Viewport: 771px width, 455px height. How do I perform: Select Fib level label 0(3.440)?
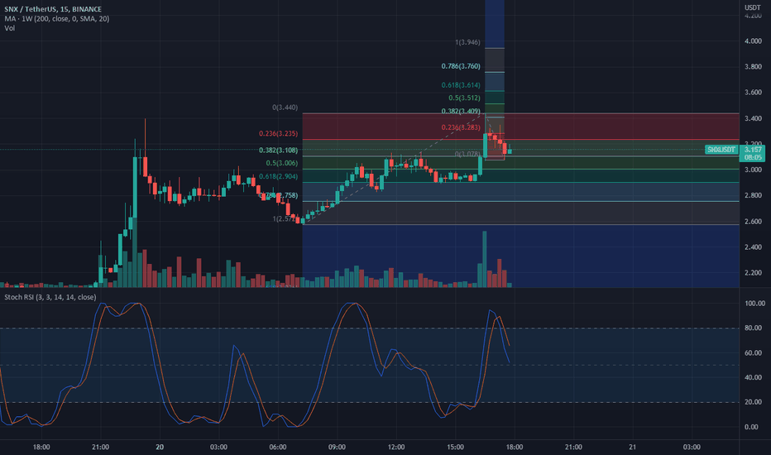coord(285,108)
